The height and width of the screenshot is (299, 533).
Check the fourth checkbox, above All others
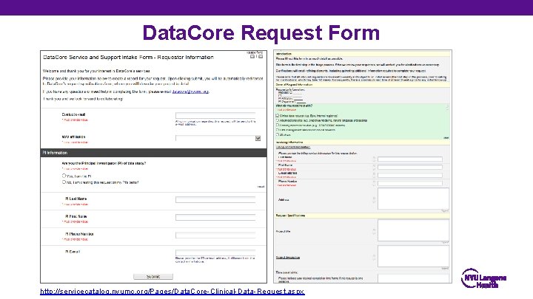click(x=278, y=130)
